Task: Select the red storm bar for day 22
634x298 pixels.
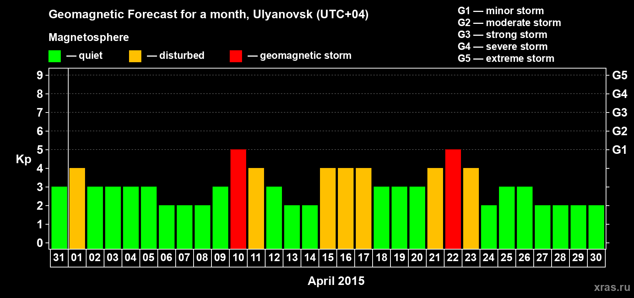Action: 453,199
